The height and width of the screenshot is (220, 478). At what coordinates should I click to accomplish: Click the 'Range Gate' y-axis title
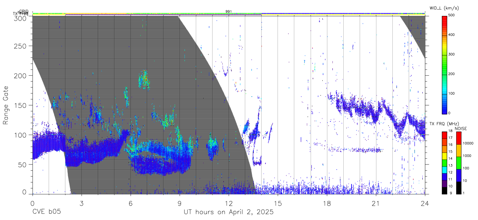click(6, 105)
